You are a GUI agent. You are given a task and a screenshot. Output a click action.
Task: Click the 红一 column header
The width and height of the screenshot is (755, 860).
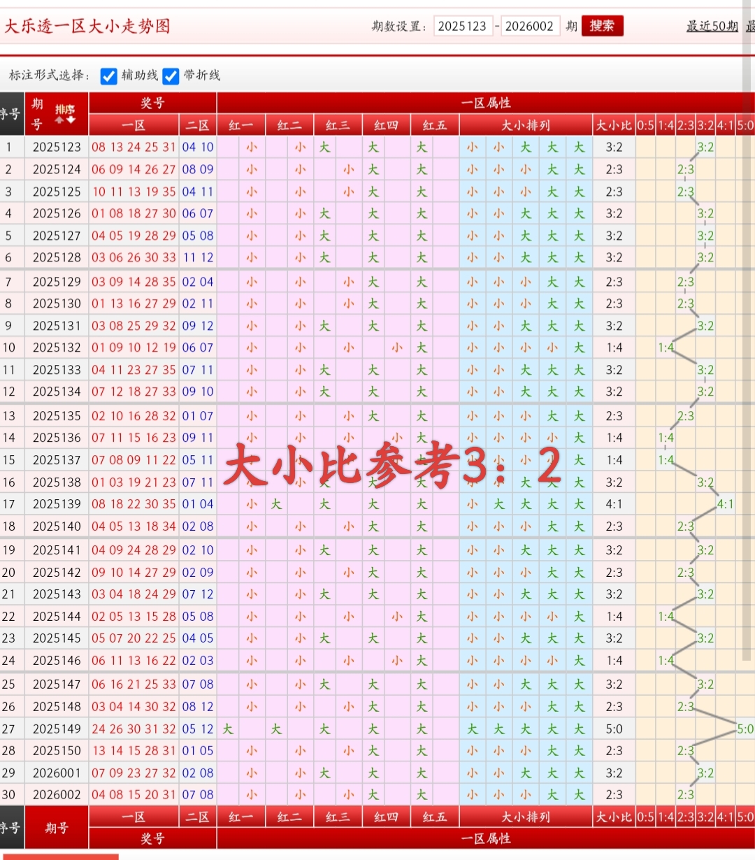tap(241, 124)
